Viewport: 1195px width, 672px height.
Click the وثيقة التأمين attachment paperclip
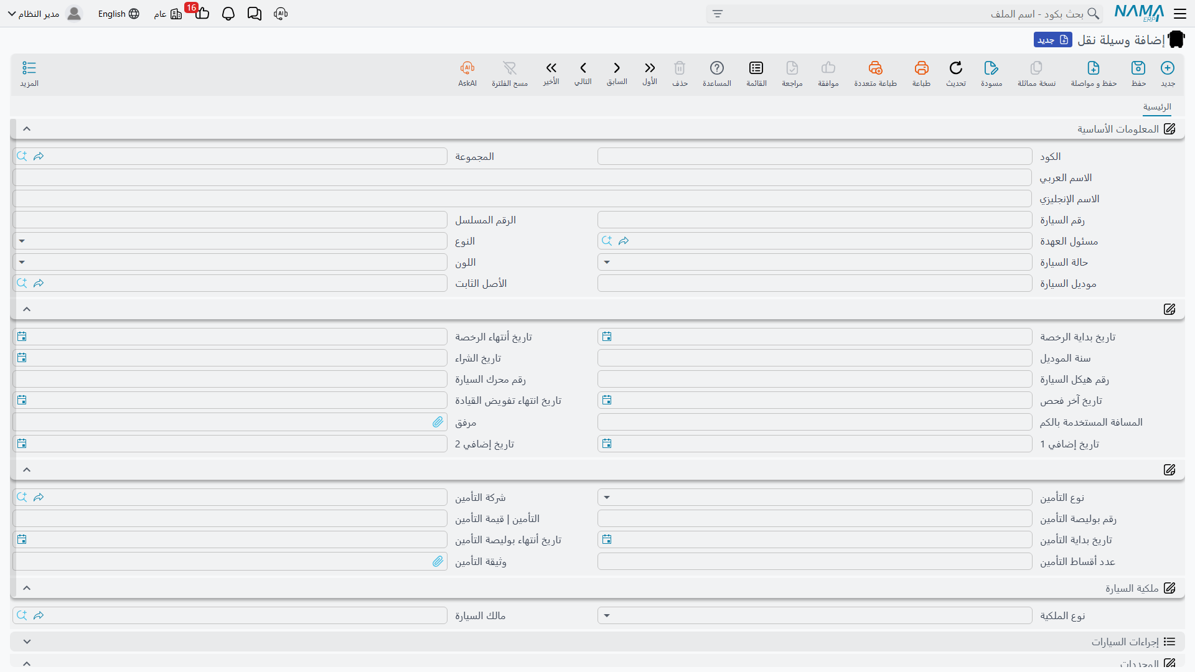click(438, 561)
